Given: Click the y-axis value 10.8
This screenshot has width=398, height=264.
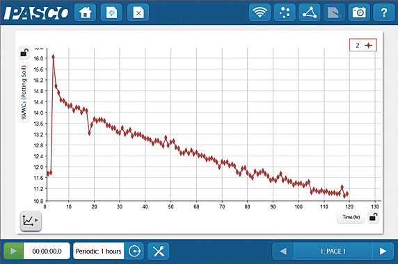Looking at the screenshot, I should (38, 201).
